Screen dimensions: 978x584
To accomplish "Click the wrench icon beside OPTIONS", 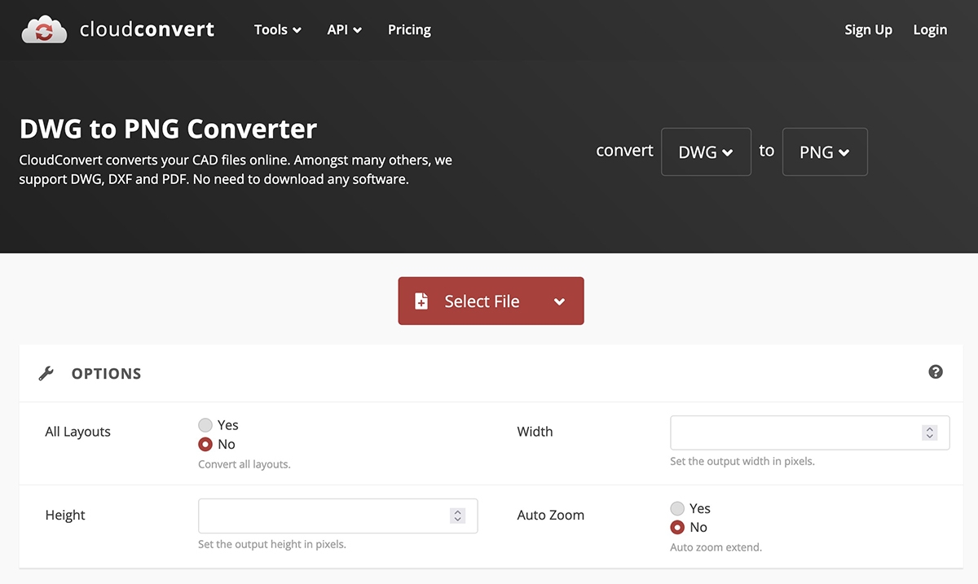I will coord(46,374).
